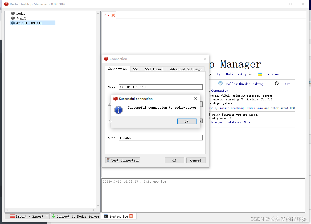Minimize the Redis Desktop Manager window
311x224 pixels.
(279, 4)
